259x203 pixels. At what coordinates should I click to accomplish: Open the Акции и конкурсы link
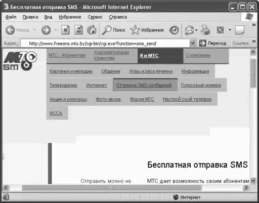(68, 99)
